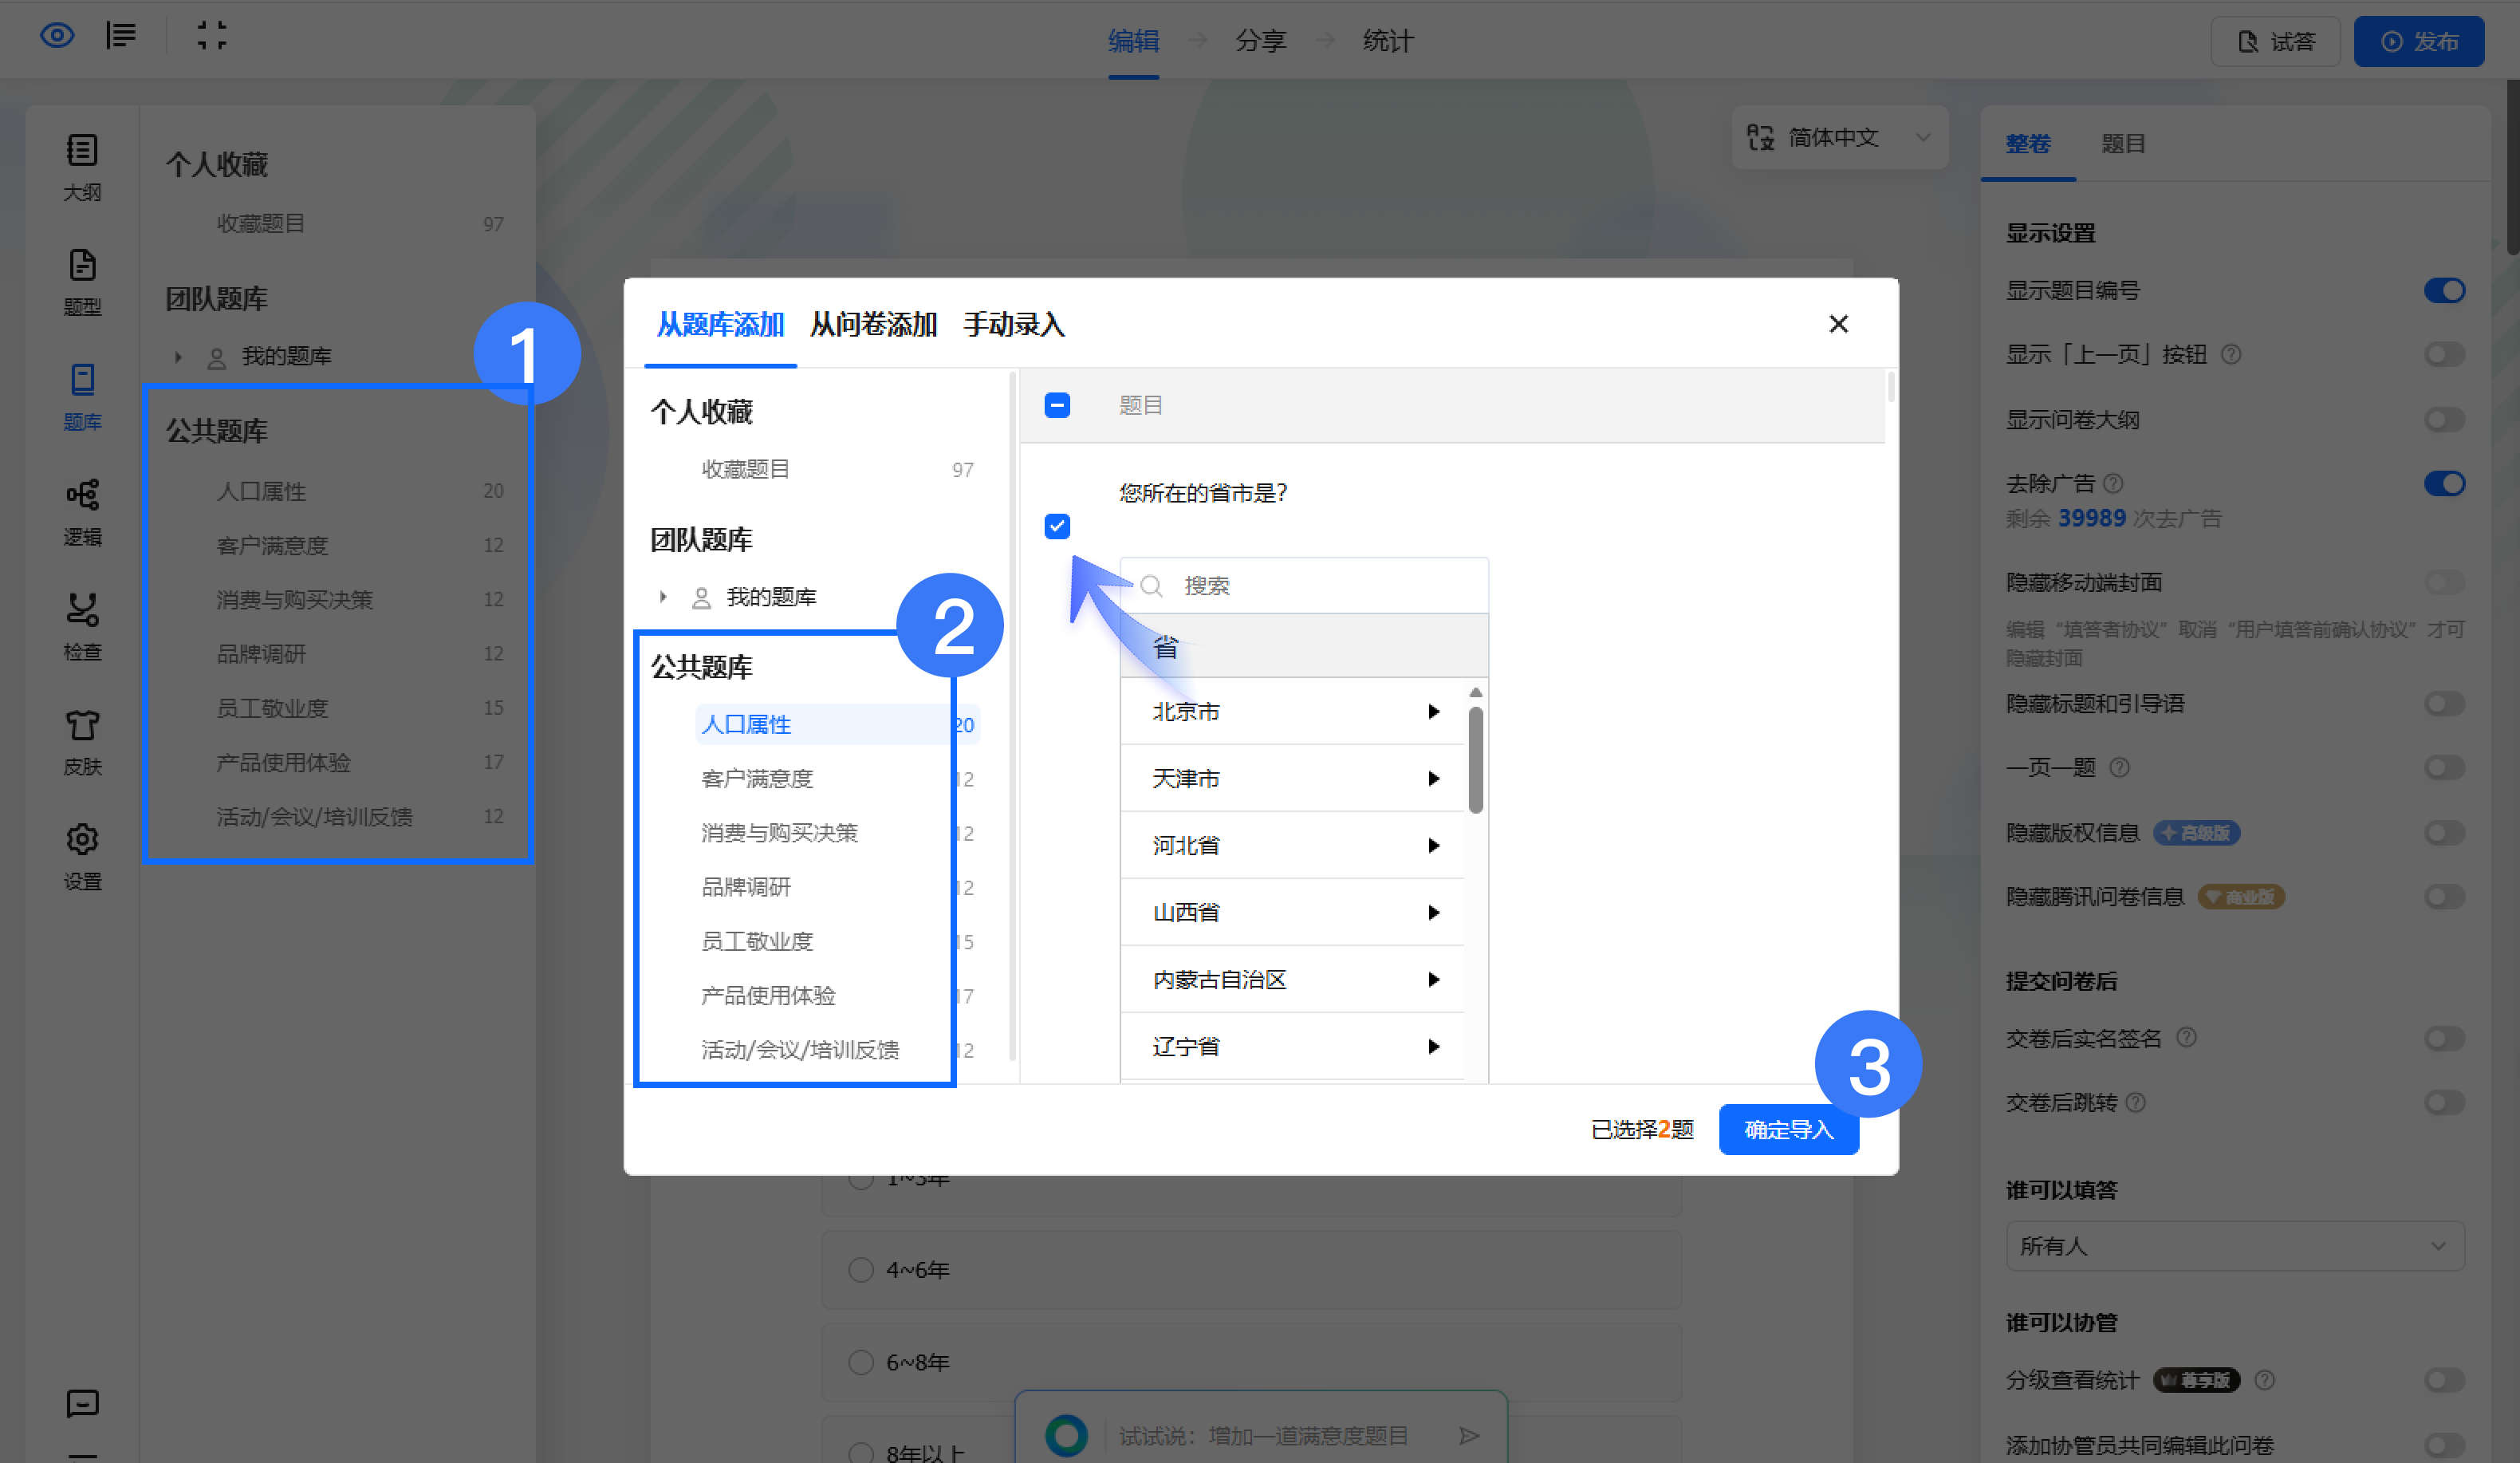Expand 河北省 submenu arrow
The width and height of the screenshot is (2520, 1463).
pyautogui.click(x=1433, y=846)
